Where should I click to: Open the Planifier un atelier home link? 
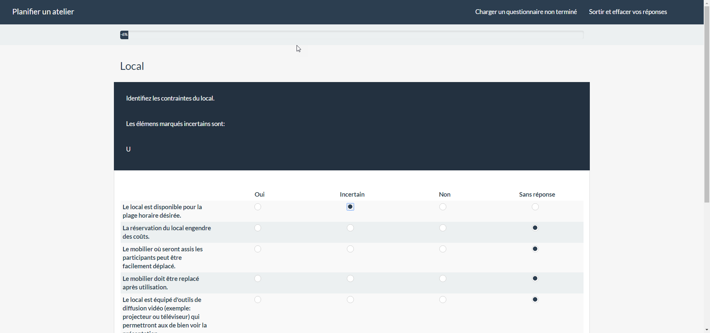[x=43, y=12]
